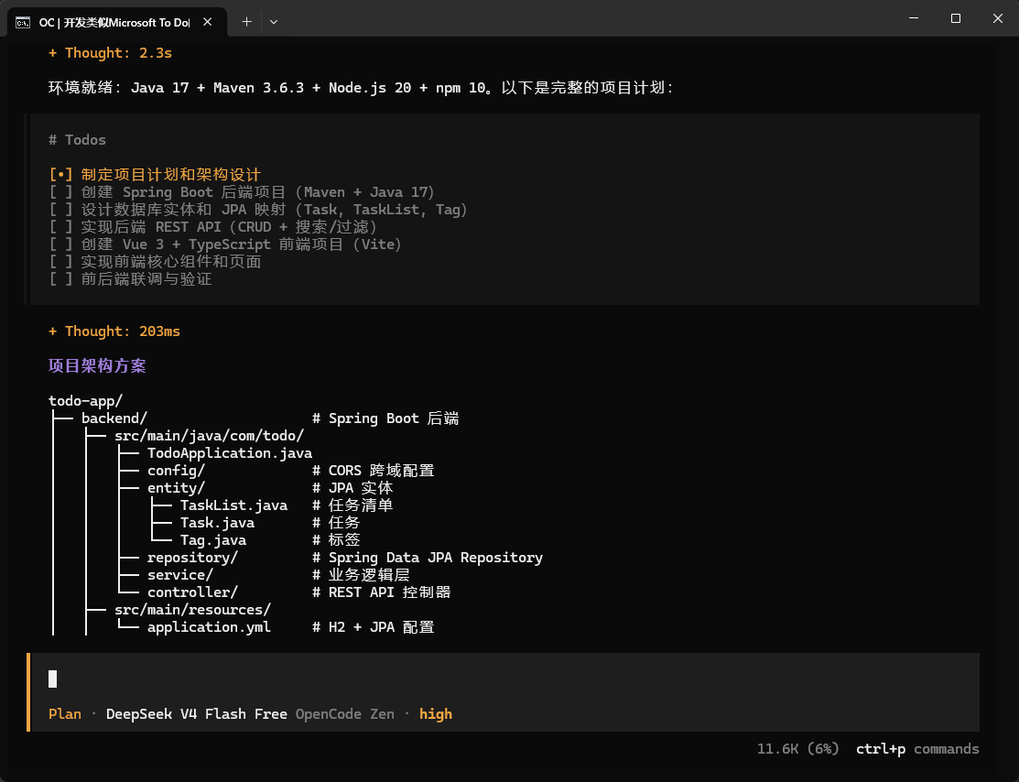The width and height of the screenshot is (1019, 782).
Task: Click the repository/ tree entry
Action: click(x=192, y=558)
